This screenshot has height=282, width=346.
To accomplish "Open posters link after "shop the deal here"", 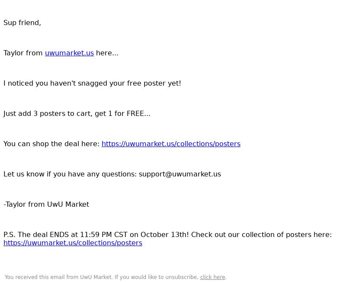I will point(171,144).
